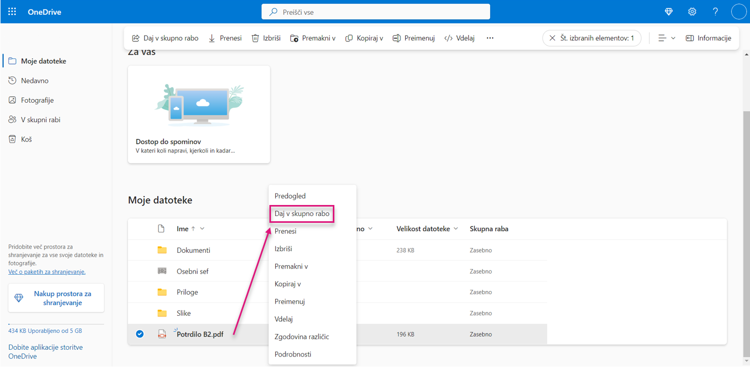Click Daj v skupno rabo in toolbar
This screenshot has width=750, height=367.
[x=165, y=38]
